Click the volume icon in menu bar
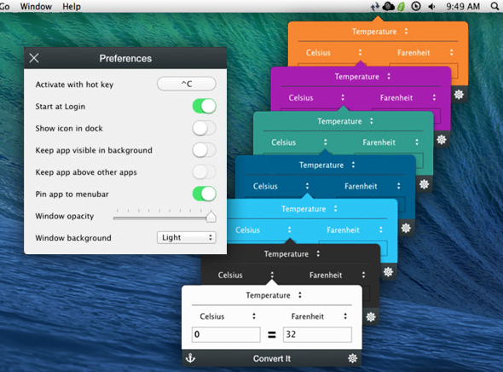The height and width of the screenshot is (372, 503). [x=431, y=7]
